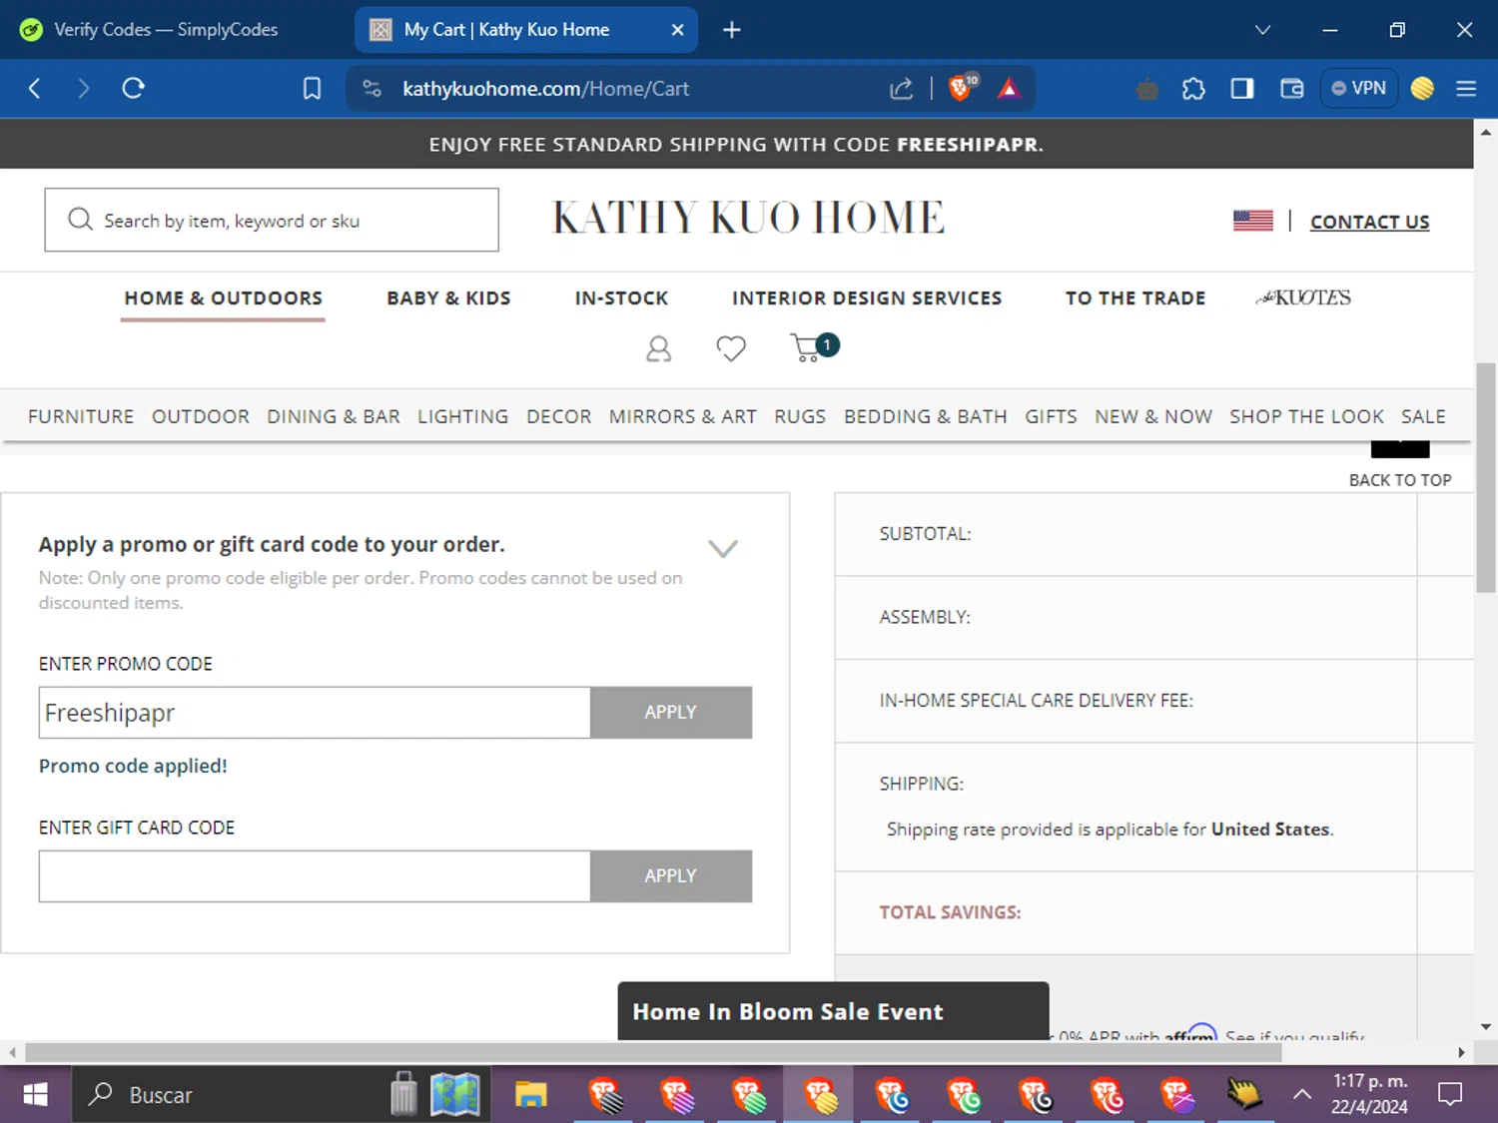The image size is (1498, 1123).
Task: Open Home In Bloom Sale Event banner
Action: 833,1011
